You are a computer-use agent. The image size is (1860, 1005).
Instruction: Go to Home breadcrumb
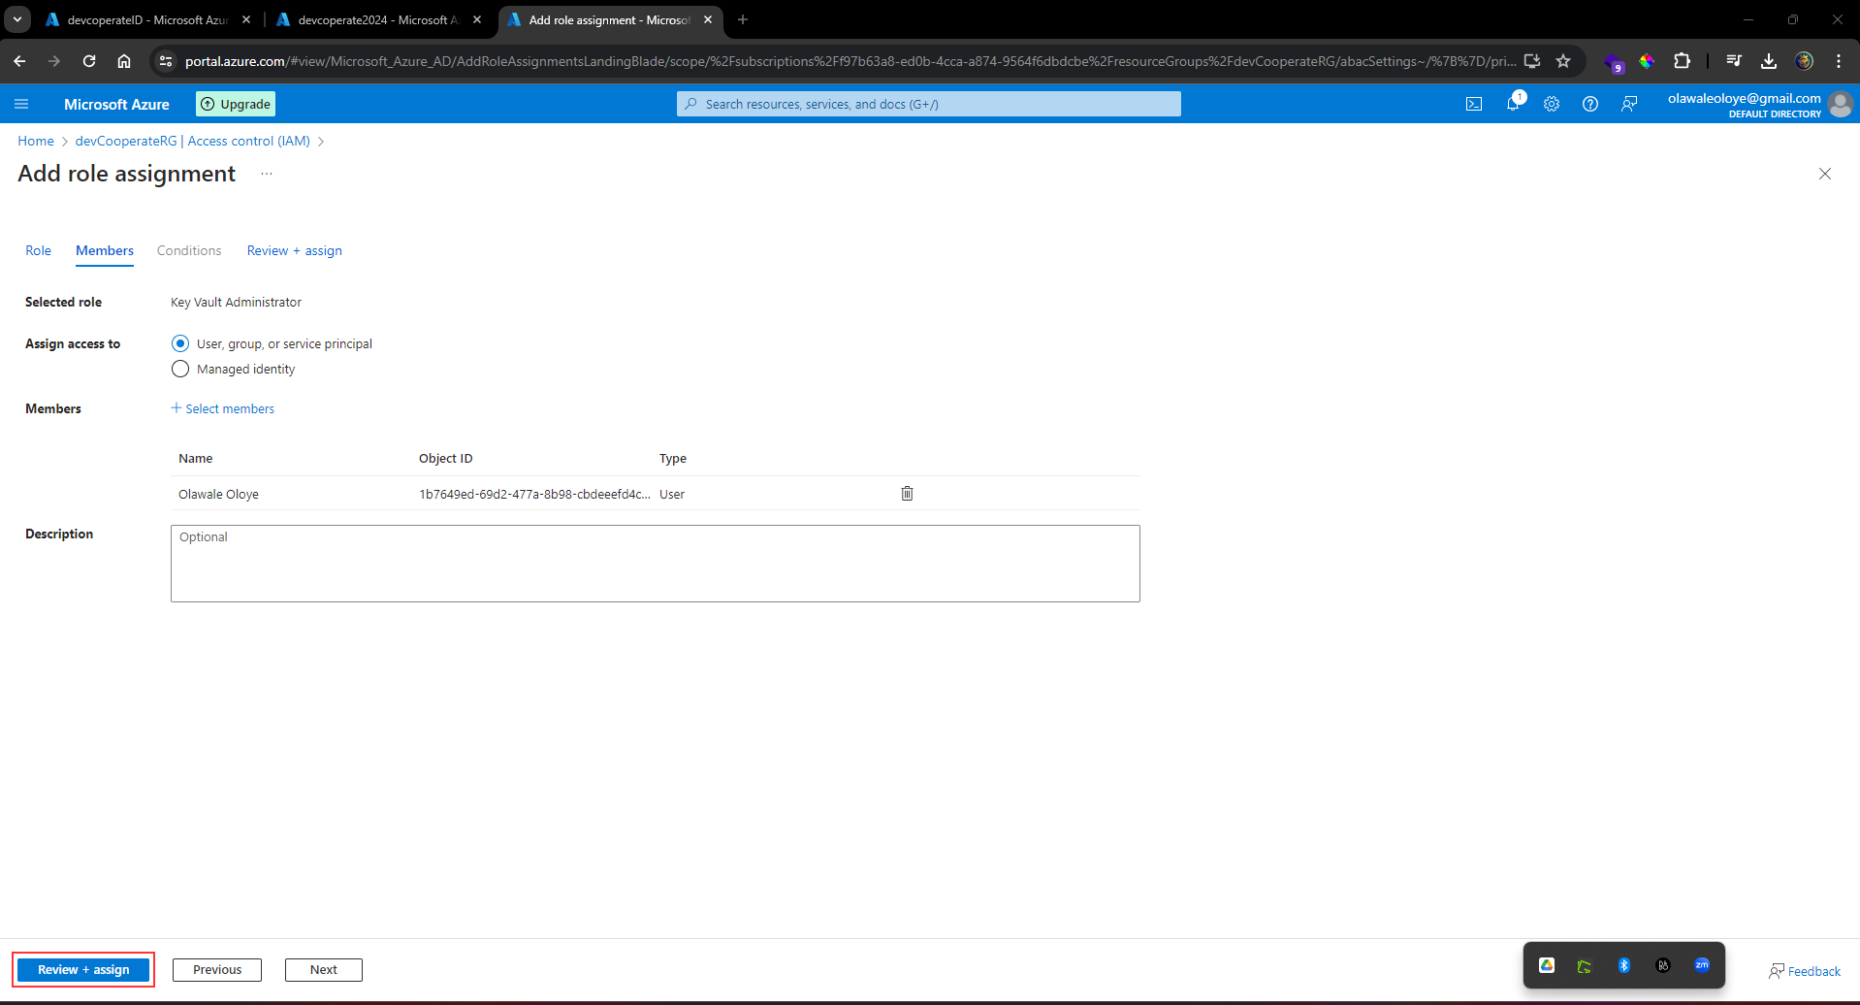point(36,141)
